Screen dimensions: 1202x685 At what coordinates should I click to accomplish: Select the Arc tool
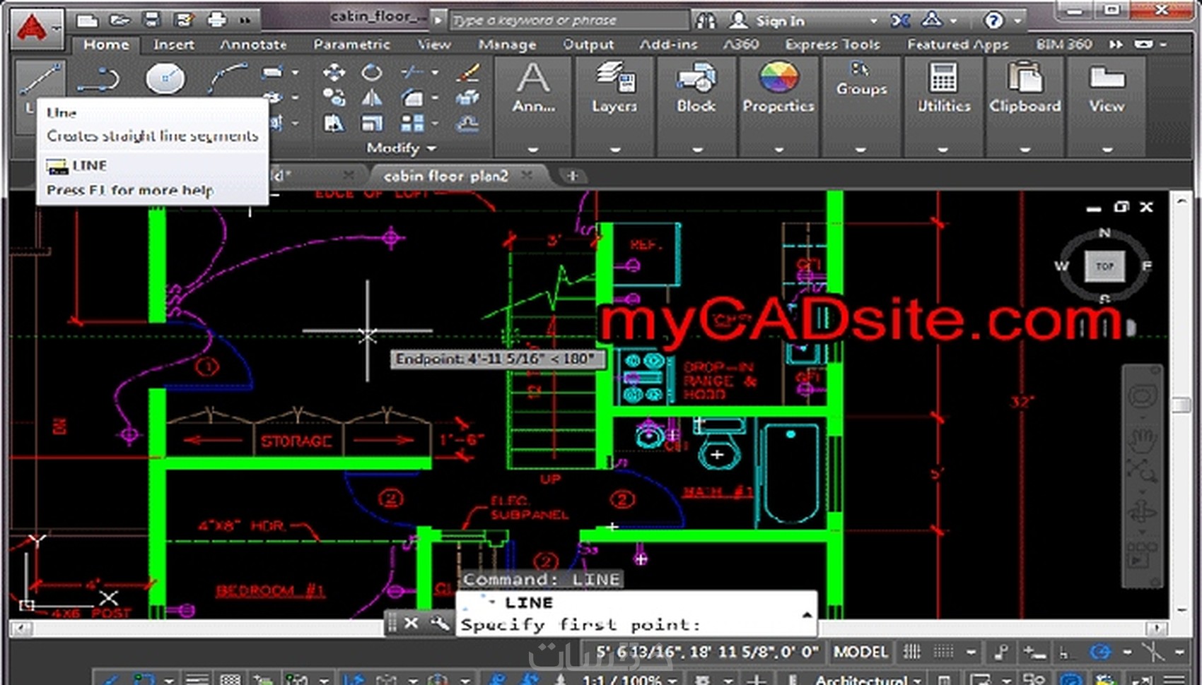tap(228, 78)
